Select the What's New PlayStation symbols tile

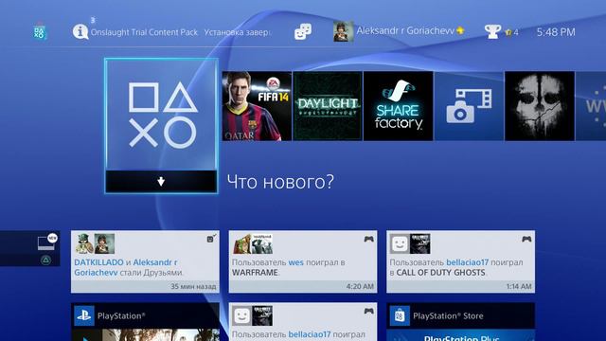click(x=161, y=116)
